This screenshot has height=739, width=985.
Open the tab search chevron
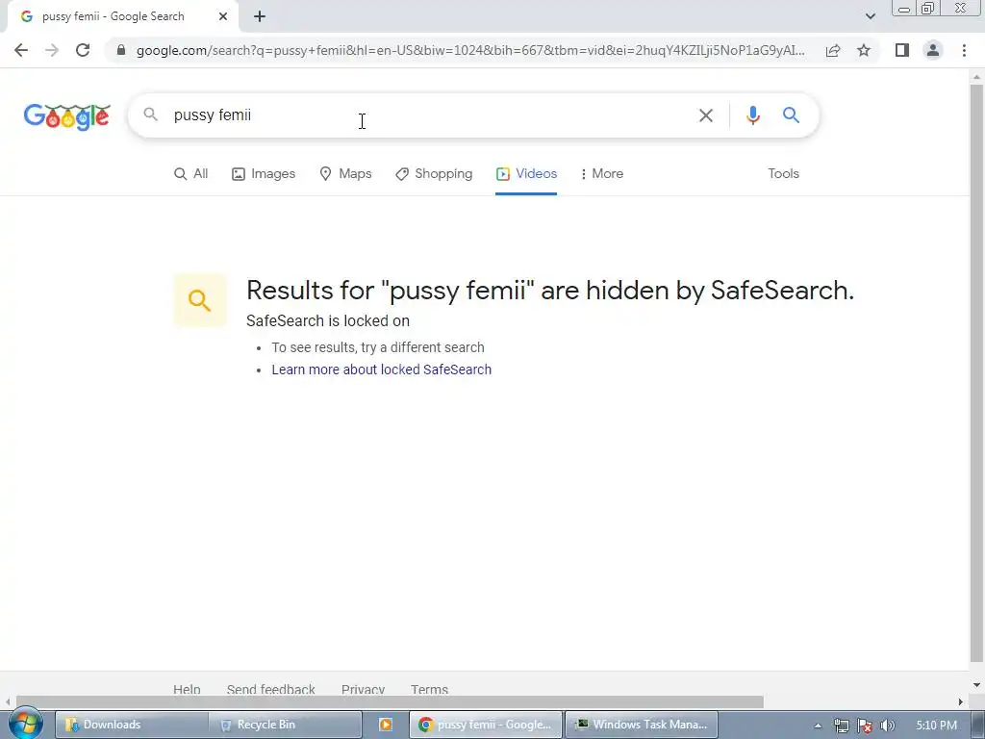870,16
